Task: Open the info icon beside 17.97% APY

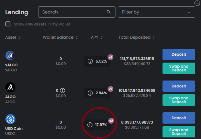Action: point(90,125)
